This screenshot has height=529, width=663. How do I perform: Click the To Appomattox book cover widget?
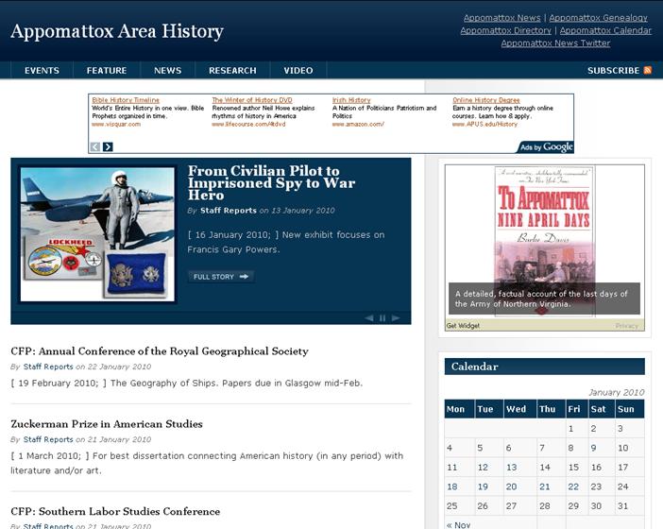[545, 241]
